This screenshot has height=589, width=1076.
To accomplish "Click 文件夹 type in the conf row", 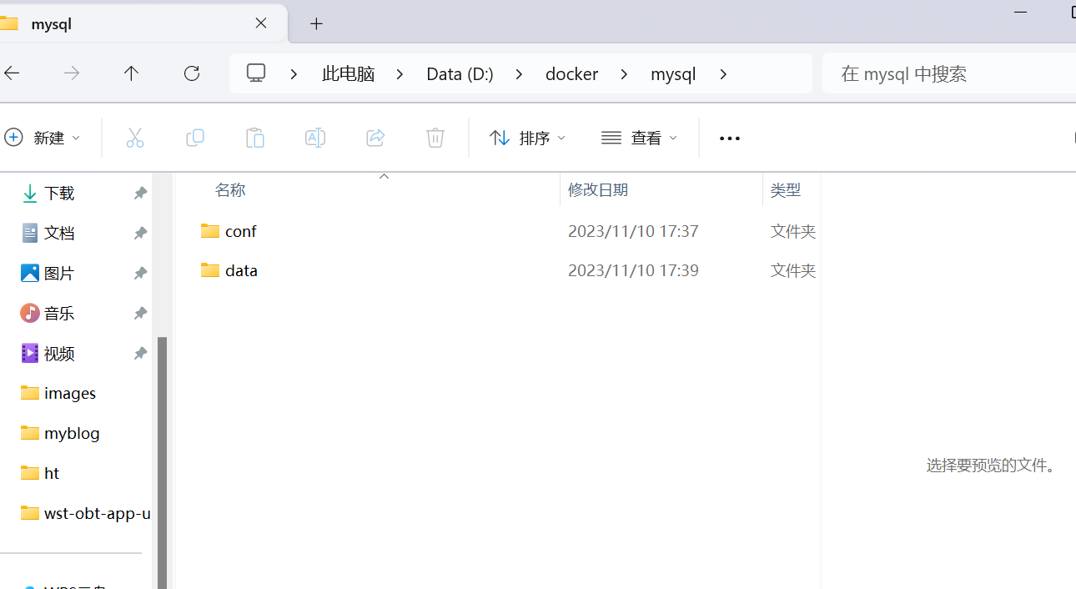I will click(793, 231).
